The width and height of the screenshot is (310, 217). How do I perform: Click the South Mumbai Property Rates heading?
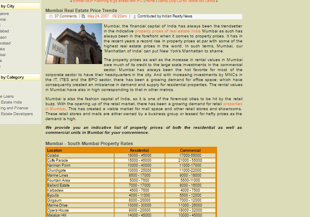coord(89,143)
